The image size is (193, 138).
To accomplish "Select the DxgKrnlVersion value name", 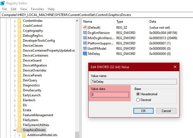I will tap(99, 33).
